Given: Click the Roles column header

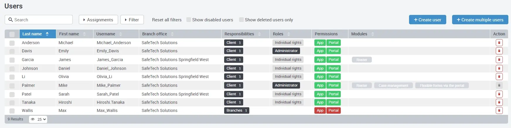Looking at the screenshot, I should (278, 34).
